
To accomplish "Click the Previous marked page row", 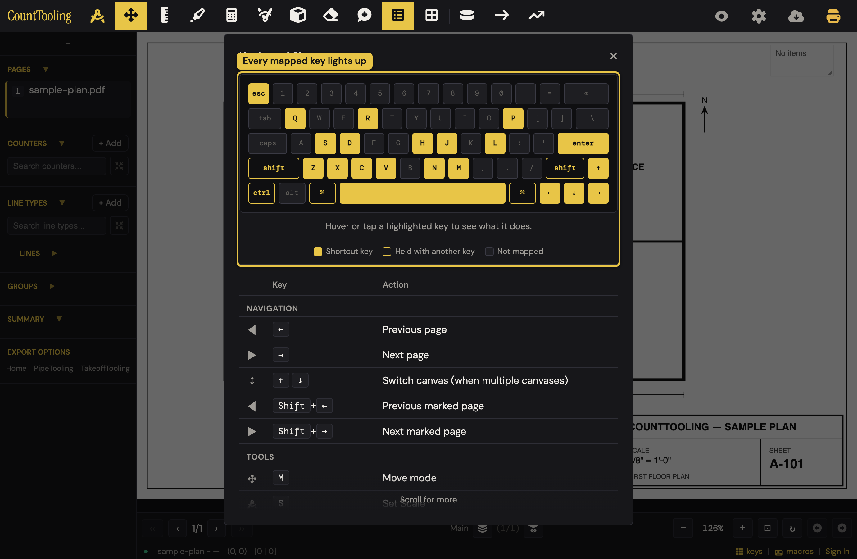I will [428, 406].
